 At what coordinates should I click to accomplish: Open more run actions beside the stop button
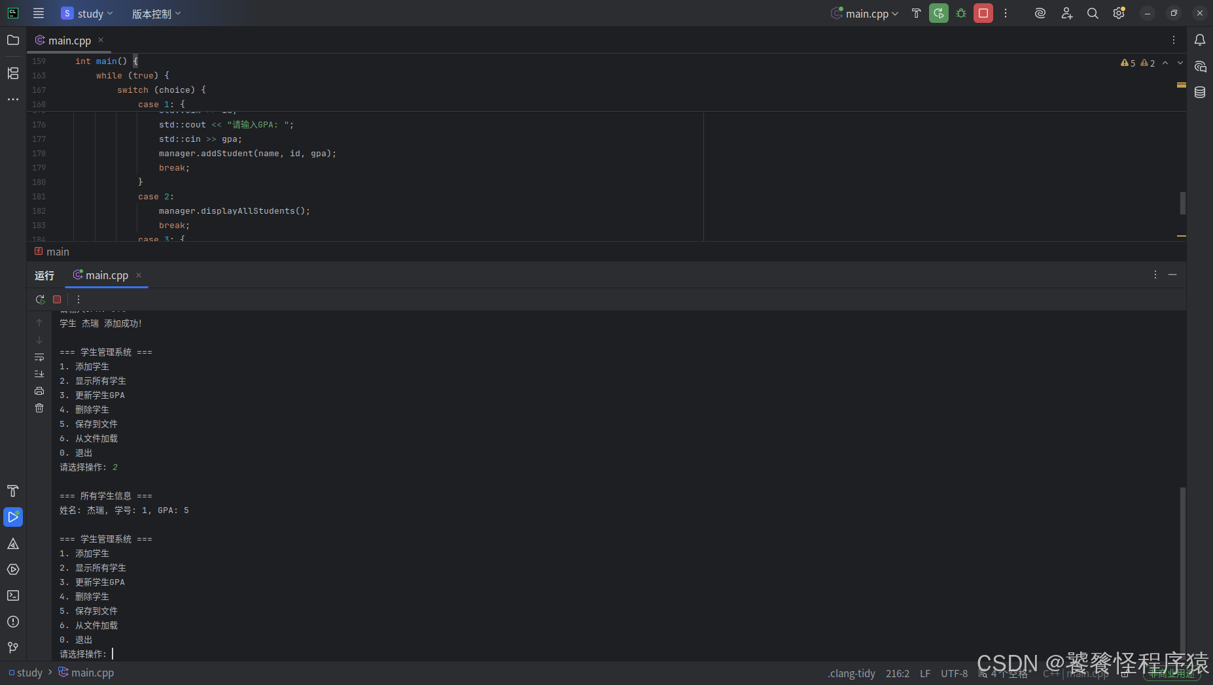1006,13
